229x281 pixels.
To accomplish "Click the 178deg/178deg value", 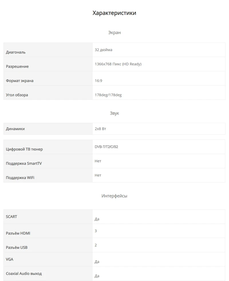I will point(108,95).
